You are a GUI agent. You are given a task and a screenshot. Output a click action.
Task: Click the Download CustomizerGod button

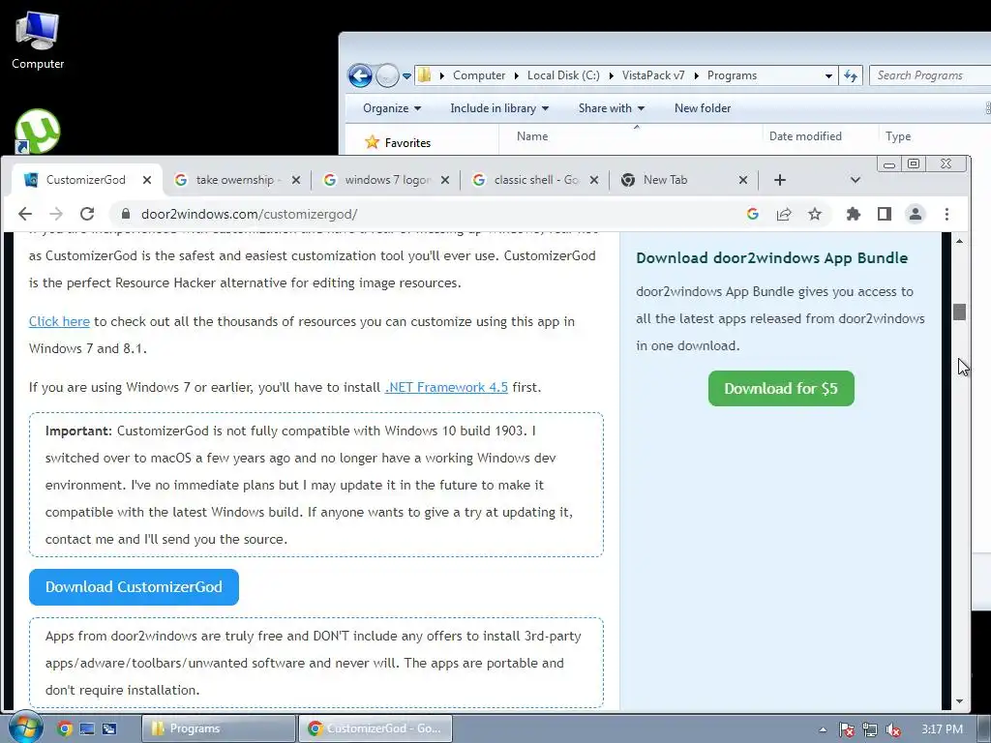coord(134,587)
